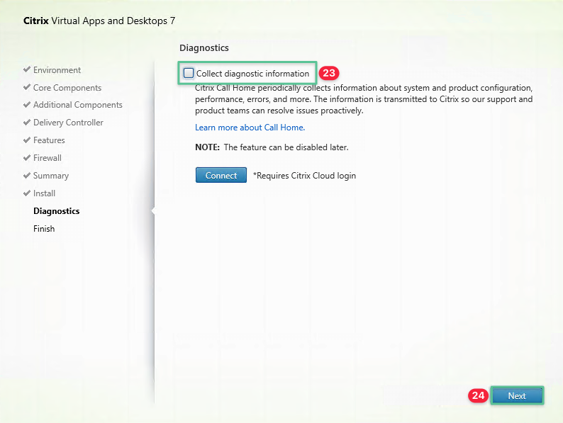Select the Summary step in sidebar
Screen dimensions: 563x423
50,176
